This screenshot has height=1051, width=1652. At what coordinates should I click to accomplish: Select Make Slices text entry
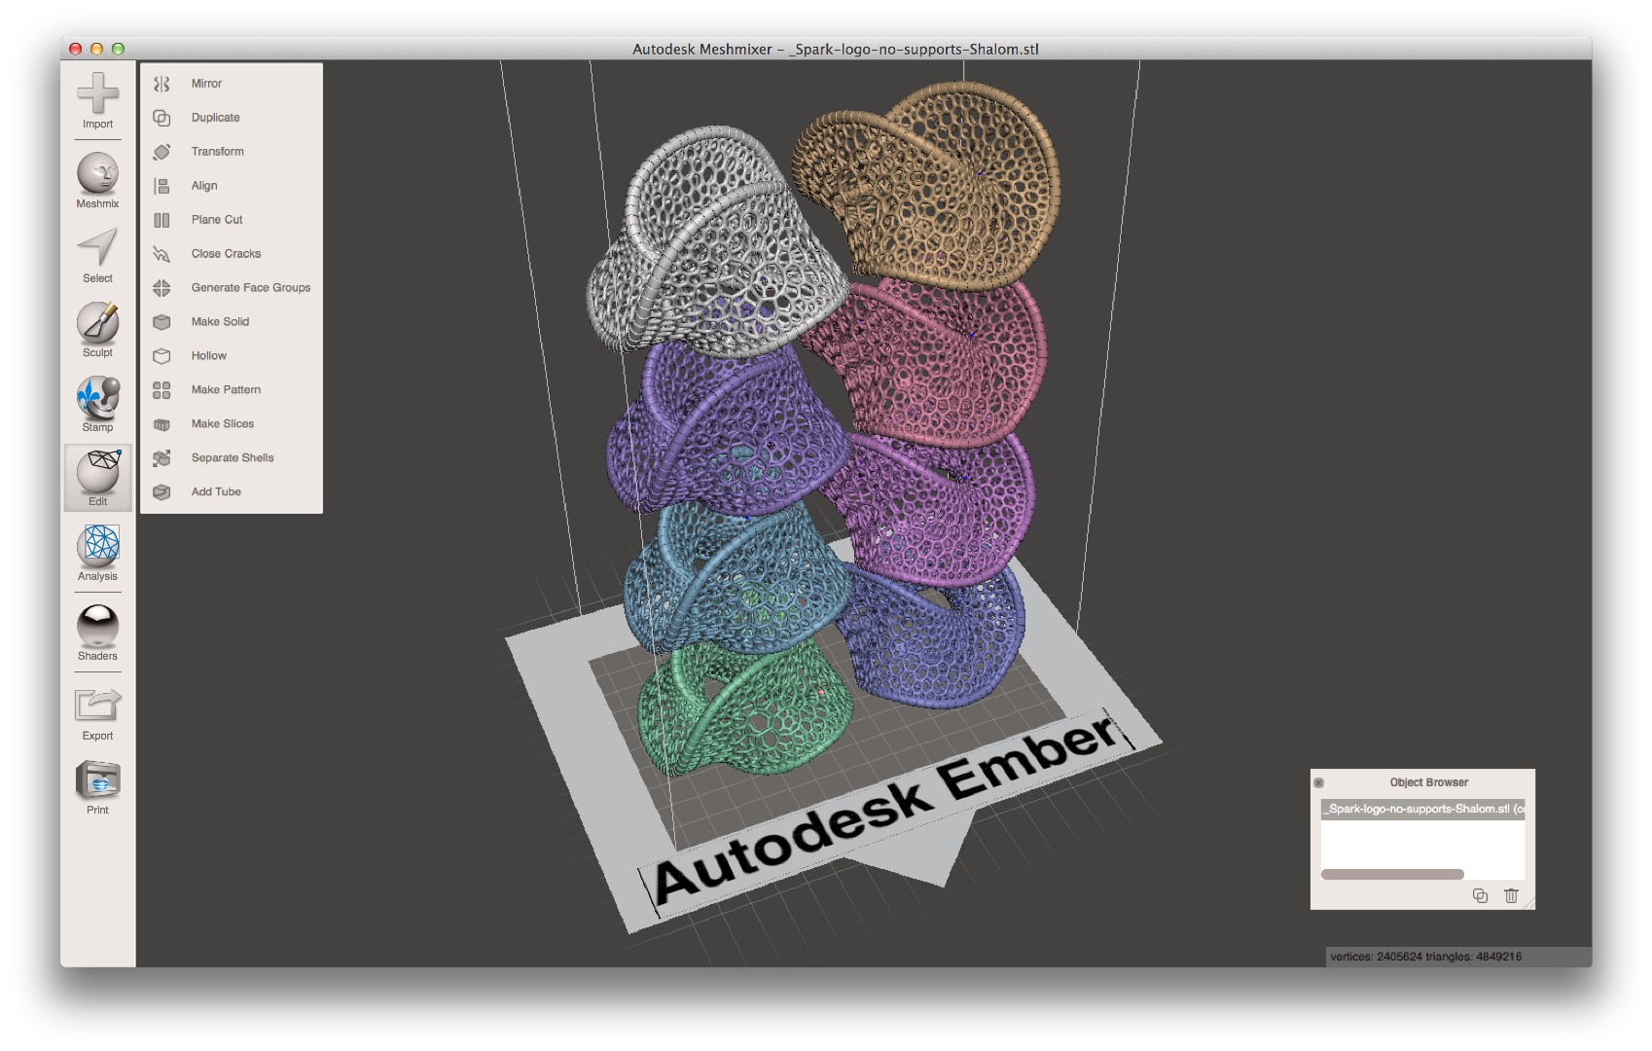[x=223, y=424]
